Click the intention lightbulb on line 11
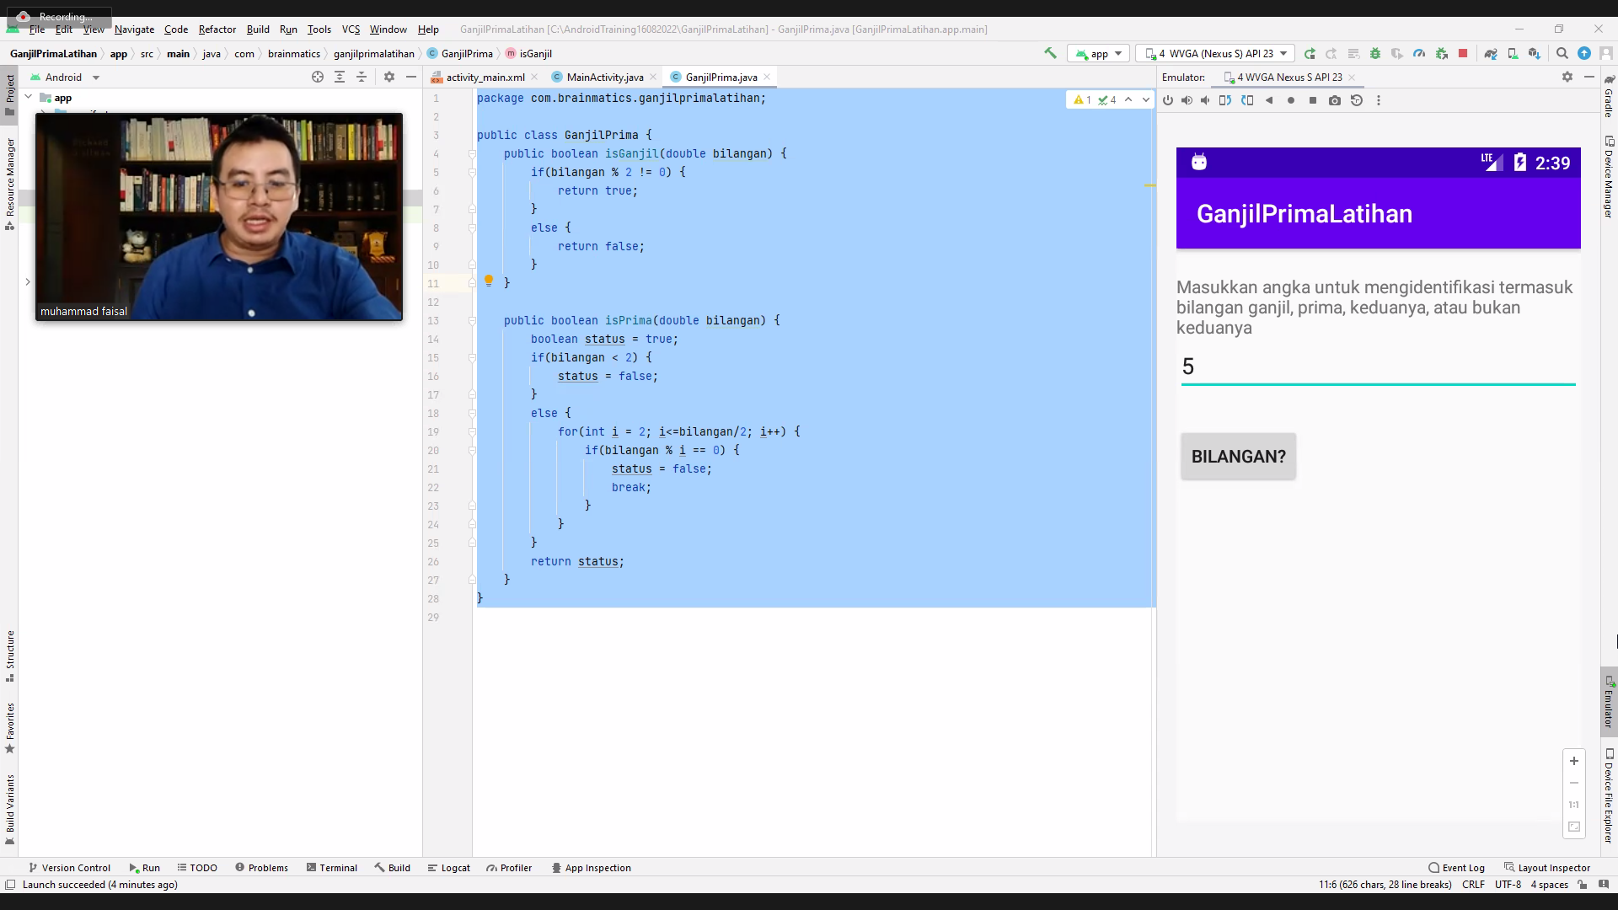The width and height of the screenshot is (1618, 910). pos(488,281)
